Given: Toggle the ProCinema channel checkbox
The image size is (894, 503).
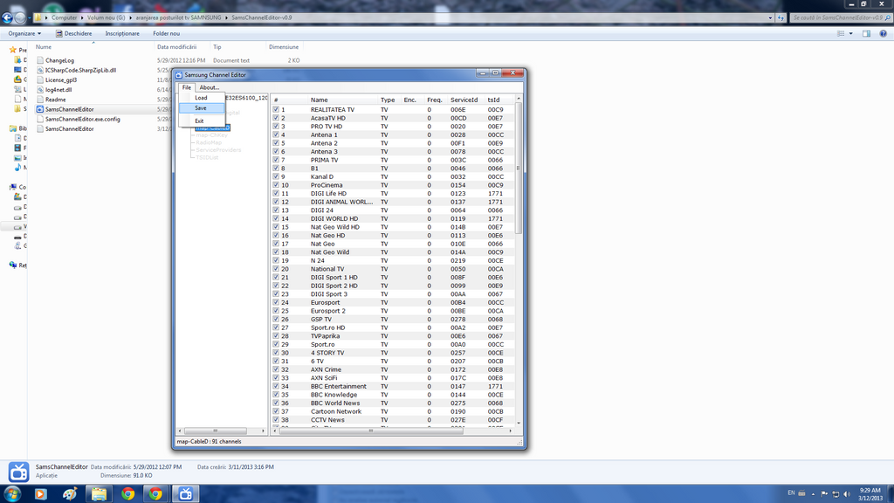Looking at the screenshot, I should point(276,185).
